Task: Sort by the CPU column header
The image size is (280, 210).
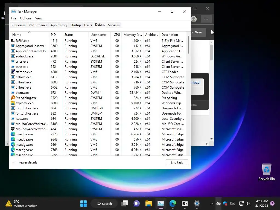Action: 116,34
